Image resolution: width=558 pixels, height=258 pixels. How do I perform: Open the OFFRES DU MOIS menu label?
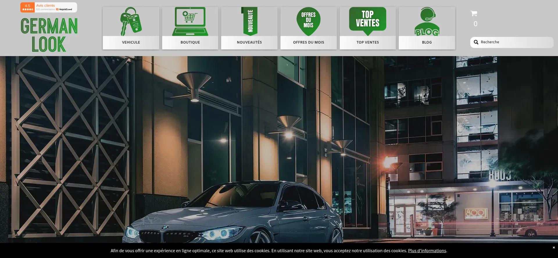click(308, 42)
